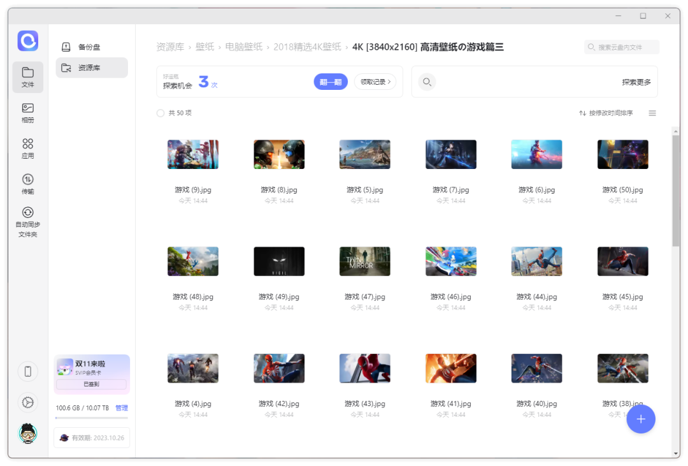The height and width of the screenshot is (466, 688).
Task: Click the vertical scrollbar on the right
Action: click(675, 191)
